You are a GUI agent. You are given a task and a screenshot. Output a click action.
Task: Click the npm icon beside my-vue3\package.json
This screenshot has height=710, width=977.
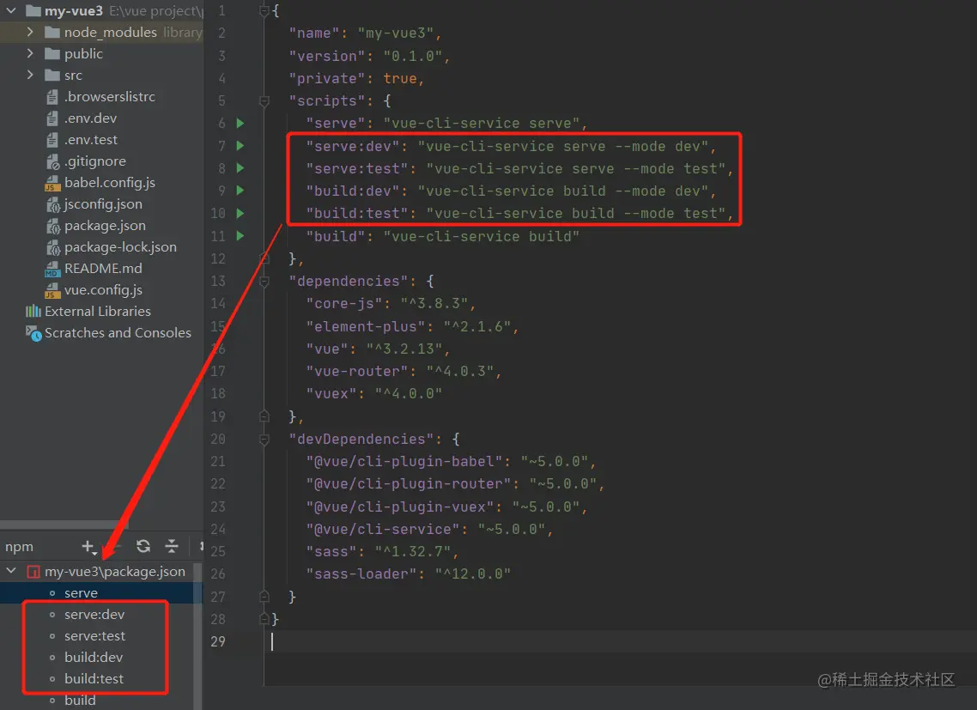[x=33, y=572]
